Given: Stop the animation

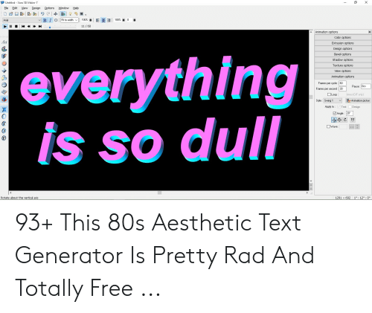Looking at the screenshot, I should tap(16, 26).
